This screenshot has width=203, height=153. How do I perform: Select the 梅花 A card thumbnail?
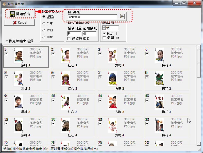click(159, 55)
